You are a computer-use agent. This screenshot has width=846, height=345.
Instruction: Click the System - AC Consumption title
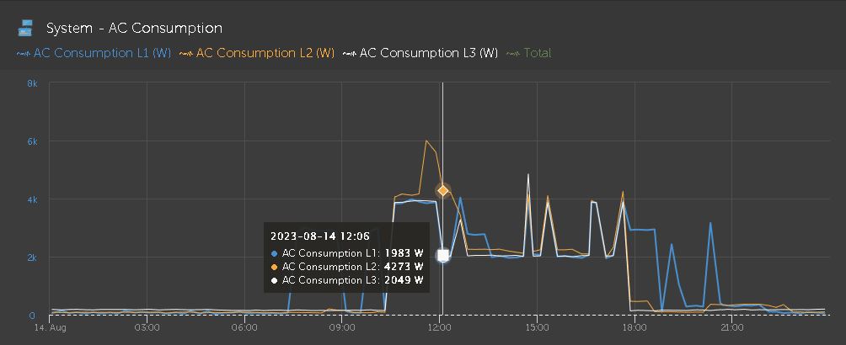pyautogui.click(x=134, y=28)
